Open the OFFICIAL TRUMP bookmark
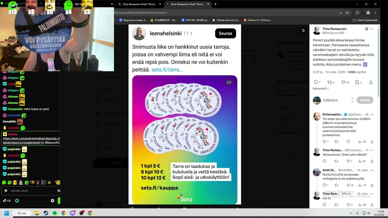Image resolution: width=388 pixels, height=218 pixels. pyautogui.click(x=195, y=20)
